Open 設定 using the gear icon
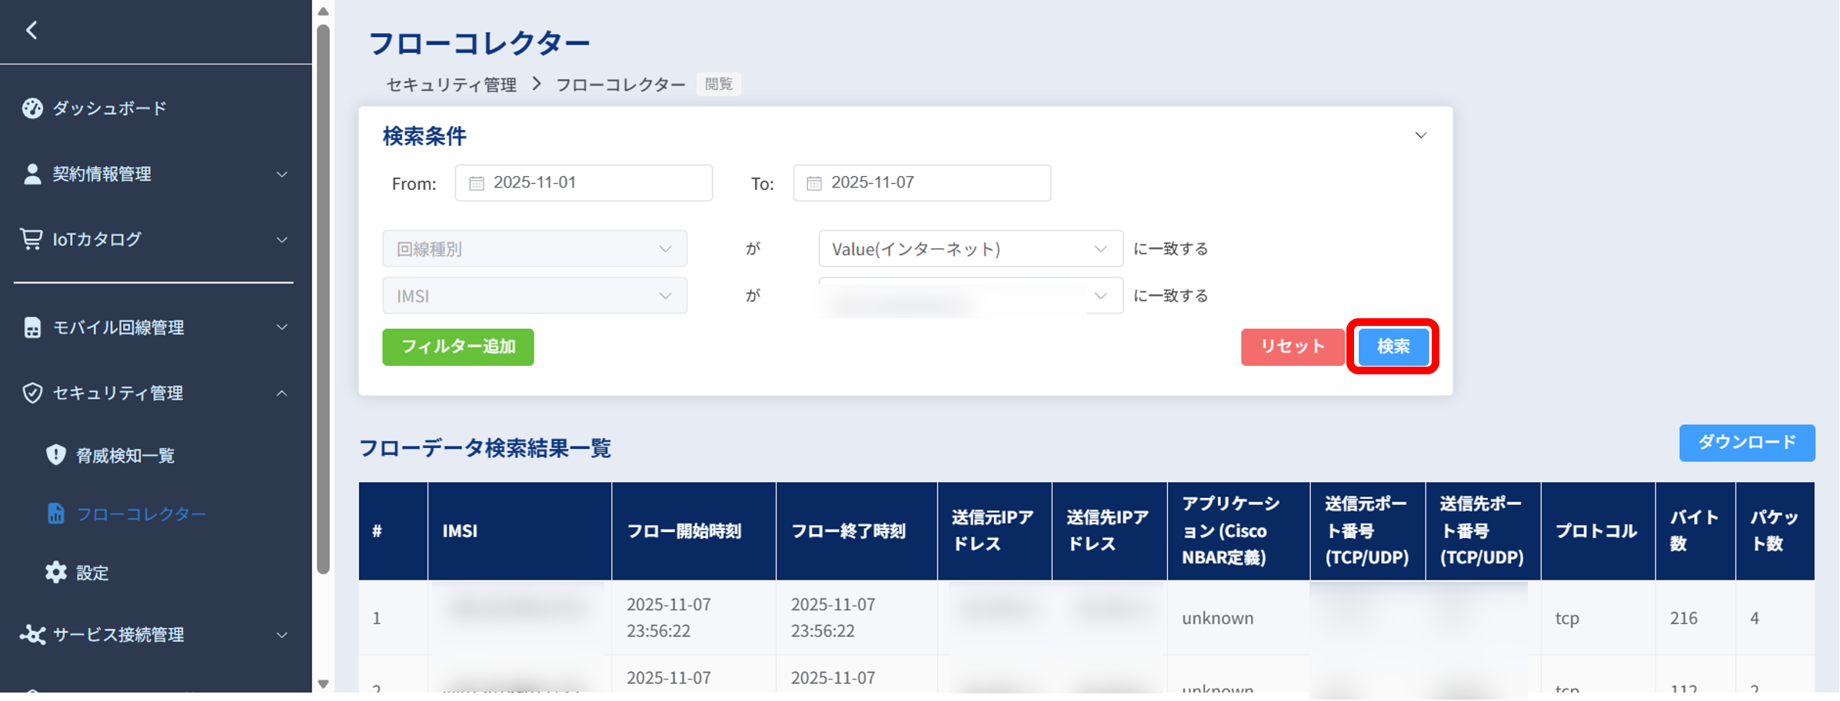1840x701 pixels. (55, 573)
